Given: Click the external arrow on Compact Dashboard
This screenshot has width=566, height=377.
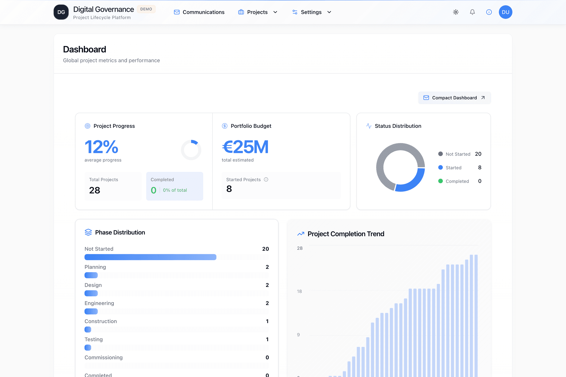Looking at the screenshot, I should [x=483, y=98].
